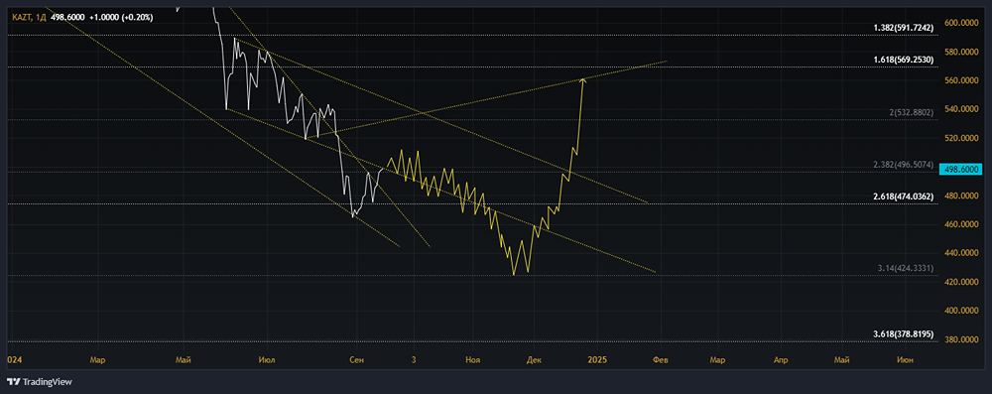Select Fibonacci level 2(532.8802)
Screen dimensions: 992x394
(911, 112)
